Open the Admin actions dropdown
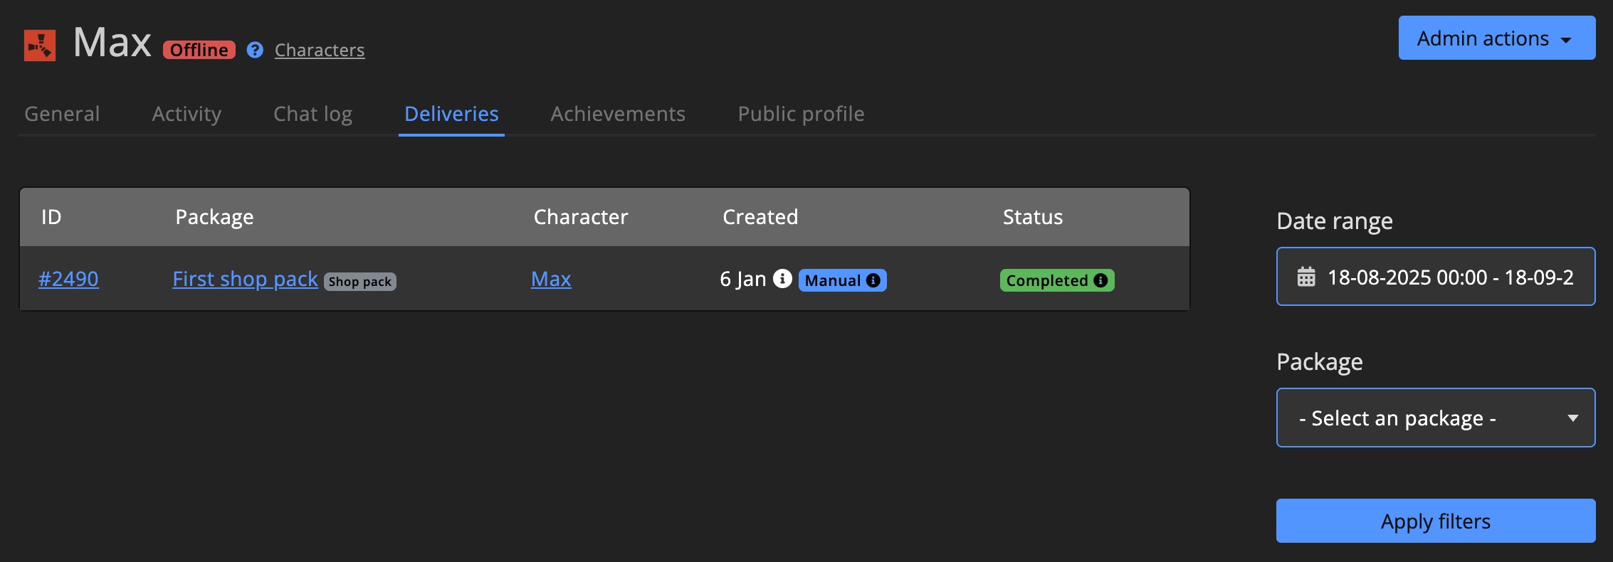Image resolution: width=1613 pixels, height=562 pixels. coord(1496,38)
